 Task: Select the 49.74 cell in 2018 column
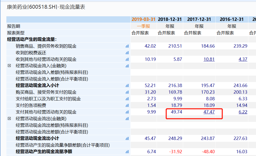click(x=175, y=112)
